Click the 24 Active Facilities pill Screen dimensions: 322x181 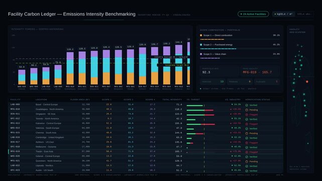[253, 14]
